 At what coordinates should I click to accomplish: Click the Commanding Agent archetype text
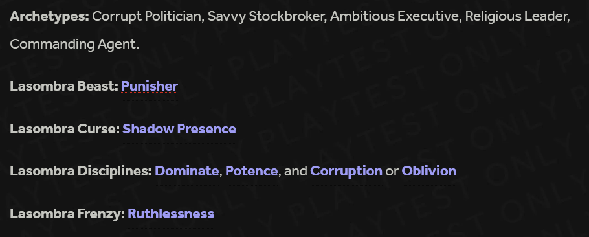click(x=74, y=44)
